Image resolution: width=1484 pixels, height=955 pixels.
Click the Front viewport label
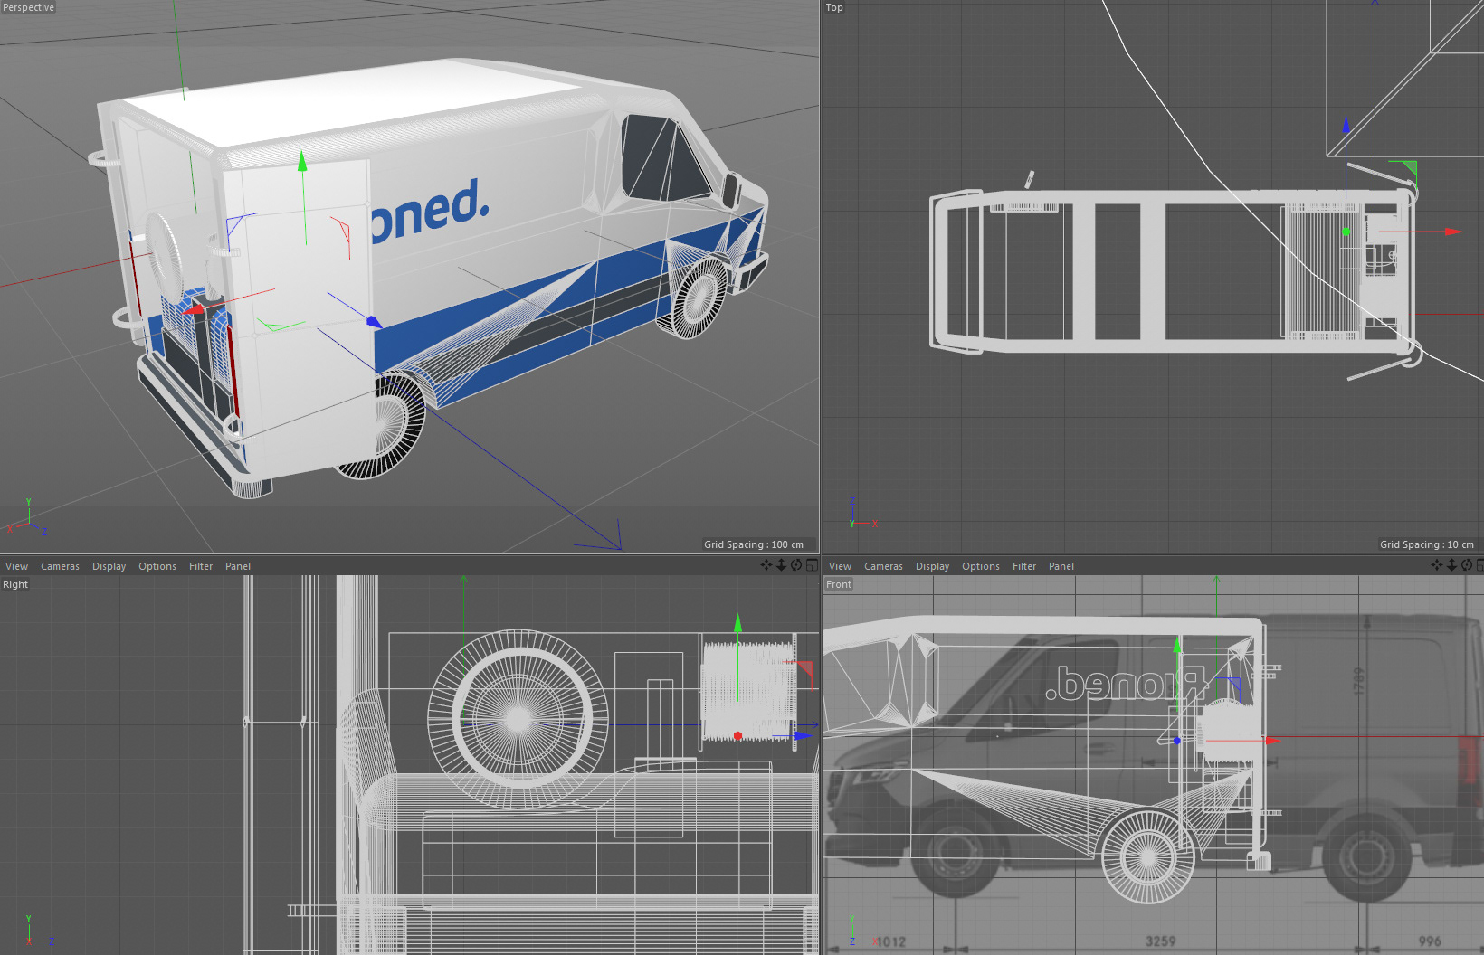click(x=839, y=584)
